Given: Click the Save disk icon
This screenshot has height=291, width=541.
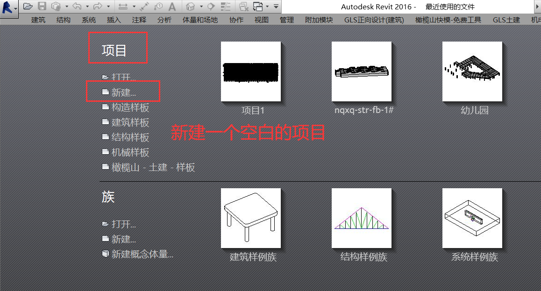Looking at the screenshot, I should 42,6.
